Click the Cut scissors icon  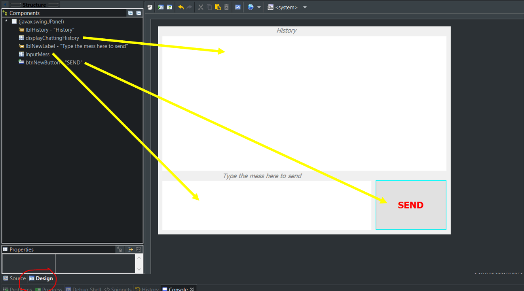[201, 7]
